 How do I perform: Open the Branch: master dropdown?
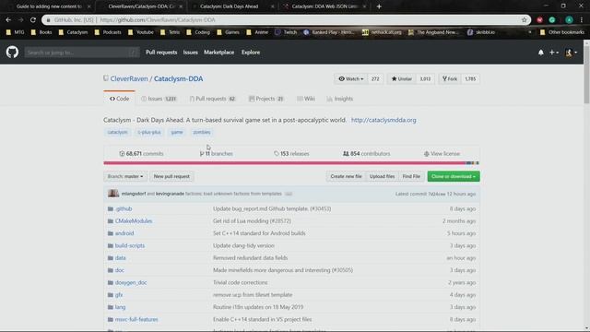pyautogui.click(x=125, y=176)
